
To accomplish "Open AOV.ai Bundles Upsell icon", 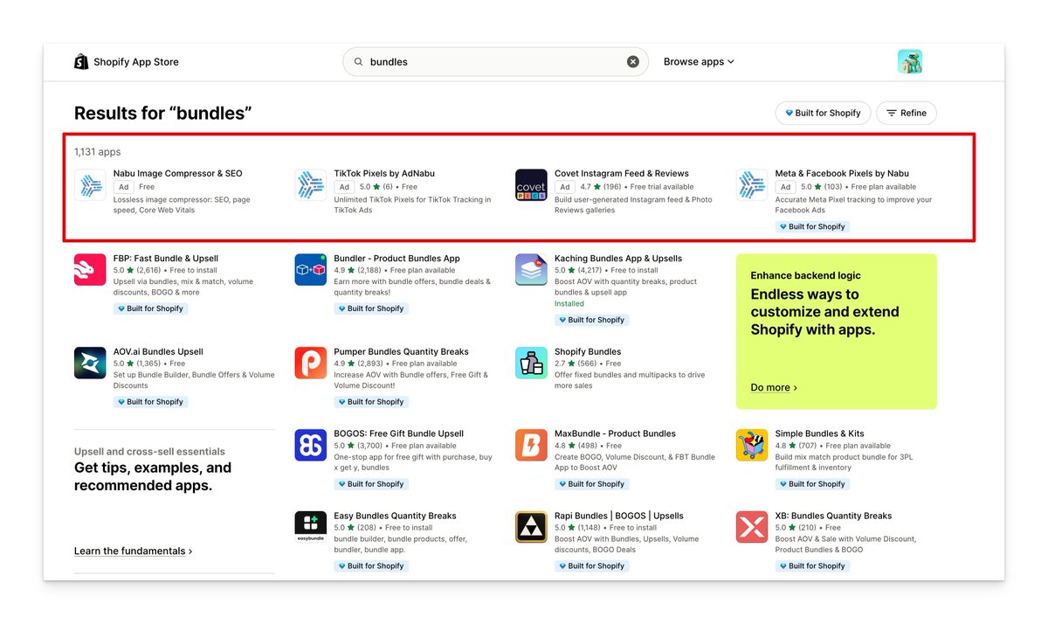I will point(90,364).
